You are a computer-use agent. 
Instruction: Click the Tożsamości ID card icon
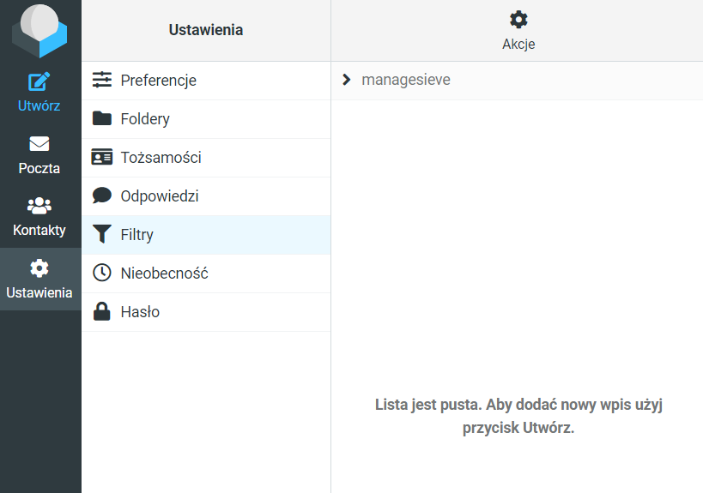click(102, 157)
